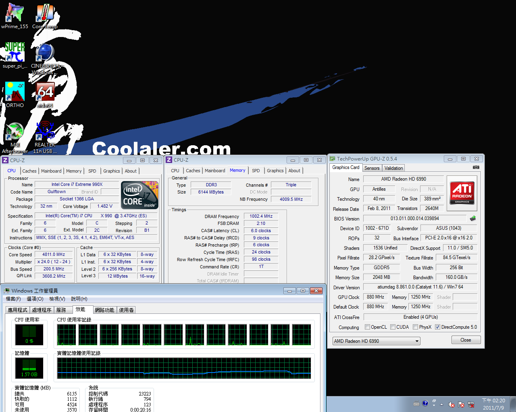Click the muted volume tray icon

pos(451,404)
